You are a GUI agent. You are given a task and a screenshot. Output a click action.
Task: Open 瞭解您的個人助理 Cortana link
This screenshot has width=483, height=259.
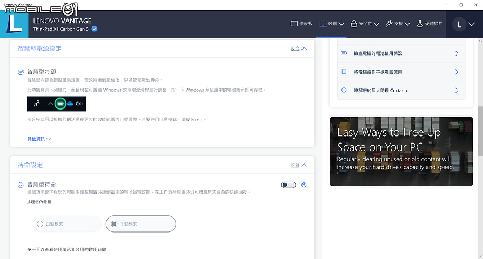(x=401, y=91)
